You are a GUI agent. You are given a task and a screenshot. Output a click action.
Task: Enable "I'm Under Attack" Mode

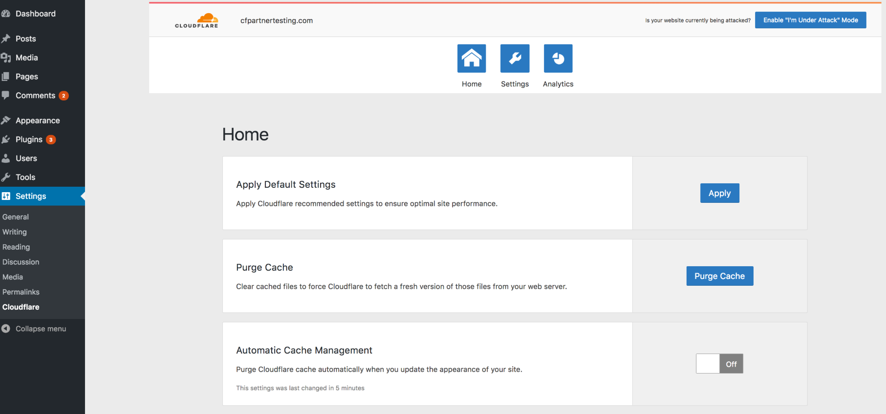pyautogui.click(x=810, y=20)
